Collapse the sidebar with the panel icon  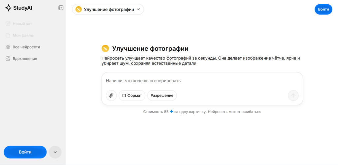click(x=61, y=8)
